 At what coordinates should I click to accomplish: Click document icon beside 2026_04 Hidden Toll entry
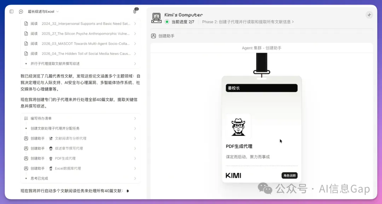26,53
